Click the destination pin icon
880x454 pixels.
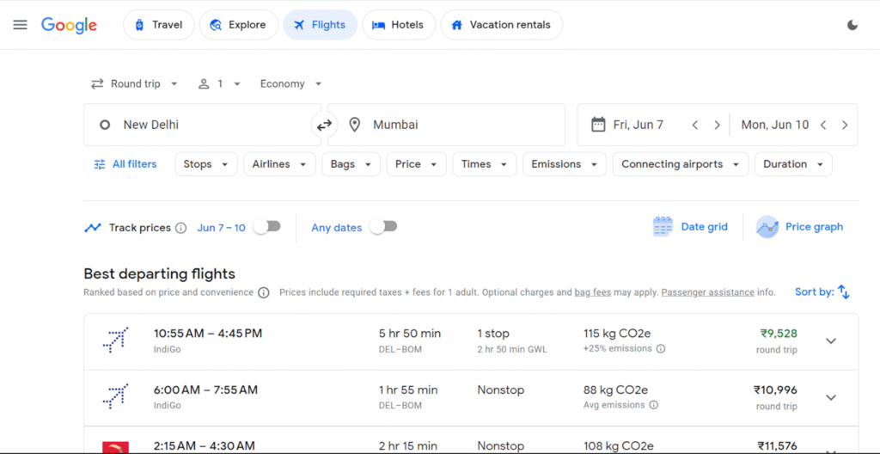[354, 125]
